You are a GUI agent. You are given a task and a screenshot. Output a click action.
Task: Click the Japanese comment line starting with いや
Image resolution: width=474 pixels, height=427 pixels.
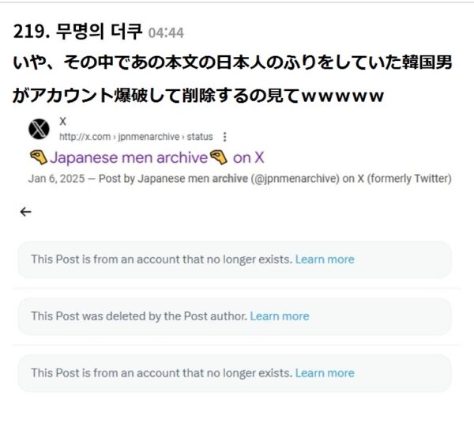231,63
